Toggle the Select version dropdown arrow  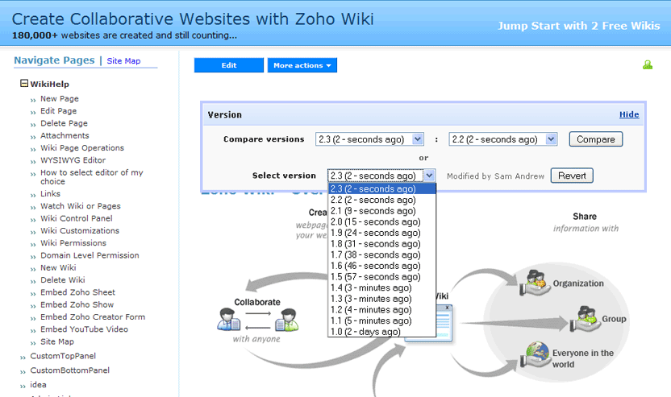coord(430,176)
